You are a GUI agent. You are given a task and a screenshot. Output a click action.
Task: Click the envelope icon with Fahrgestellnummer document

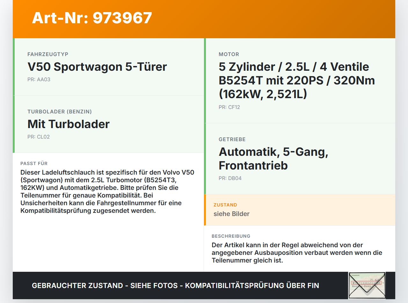click(367, 285)
